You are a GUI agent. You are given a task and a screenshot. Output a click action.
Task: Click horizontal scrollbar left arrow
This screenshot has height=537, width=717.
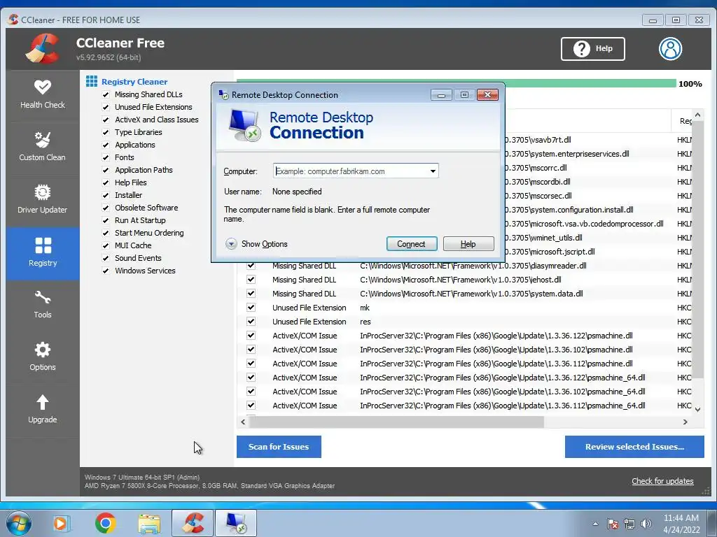pyautogui.click(x=243, y=422)
